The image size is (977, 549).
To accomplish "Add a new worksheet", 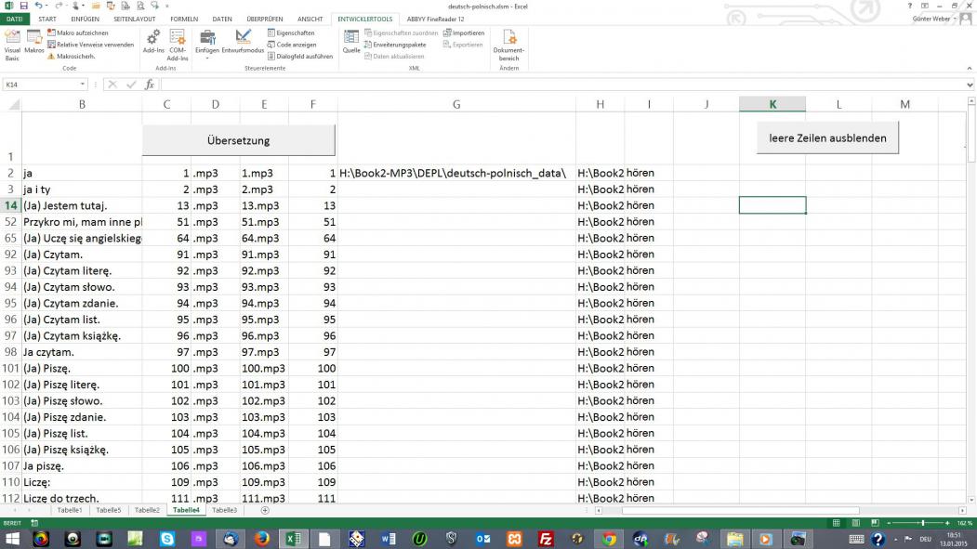I will 265,510.
